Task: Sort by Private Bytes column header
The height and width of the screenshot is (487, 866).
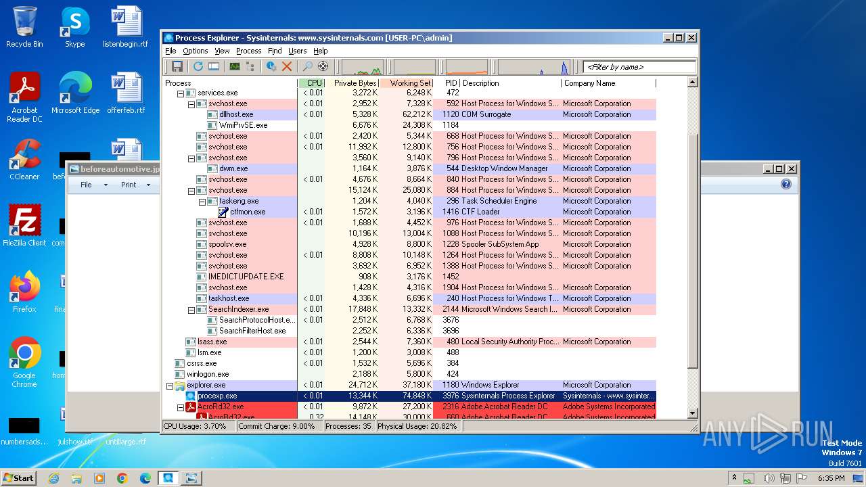Action: [352, 83]
